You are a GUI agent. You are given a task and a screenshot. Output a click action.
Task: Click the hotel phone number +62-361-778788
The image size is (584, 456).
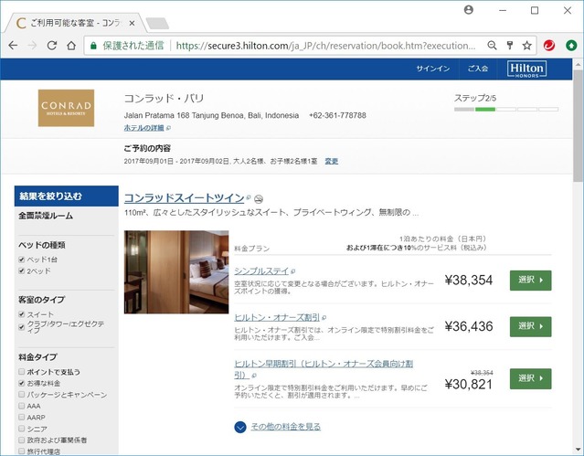pyautogui.click(x=337, y=115)
